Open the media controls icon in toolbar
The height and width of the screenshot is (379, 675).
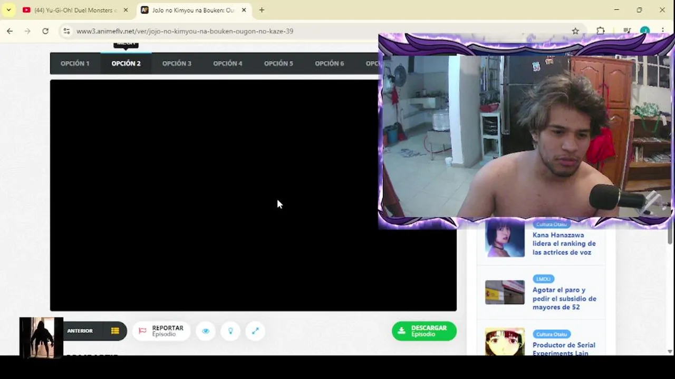pyautogui.click(x=626, y=31)
